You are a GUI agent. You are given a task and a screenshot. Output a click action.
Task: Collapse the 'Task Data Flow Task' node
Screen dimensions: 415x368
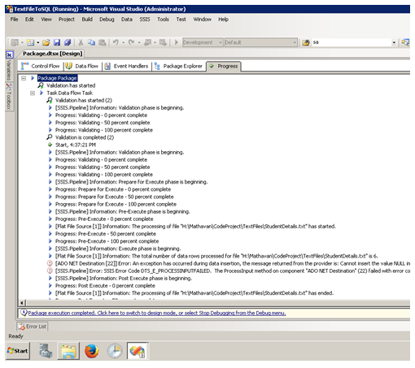(33, 93)
